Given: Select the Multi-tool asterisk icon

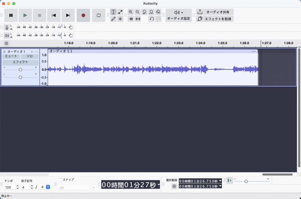Looking at the screenshot, I should [120, 19].
